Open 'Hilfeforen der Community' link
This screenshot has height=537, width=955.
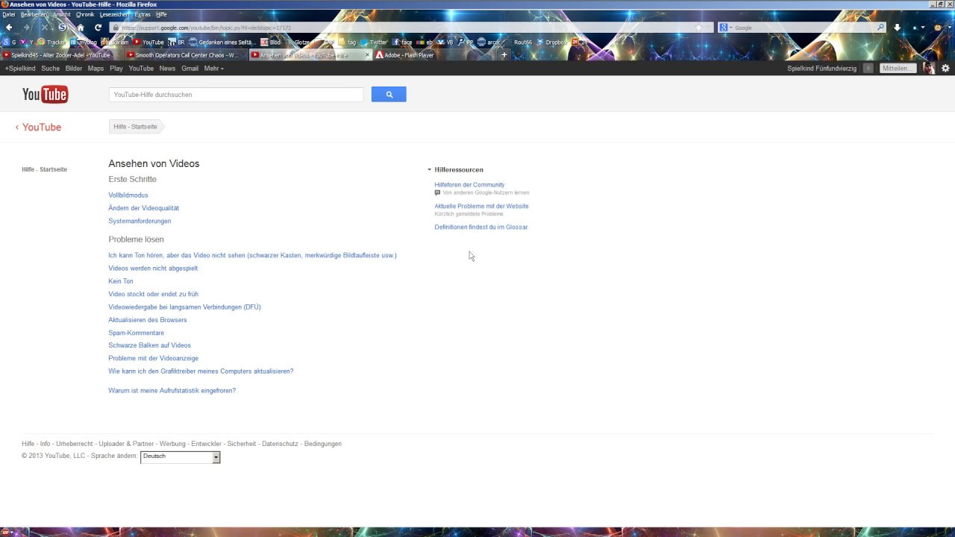point(469,185)
